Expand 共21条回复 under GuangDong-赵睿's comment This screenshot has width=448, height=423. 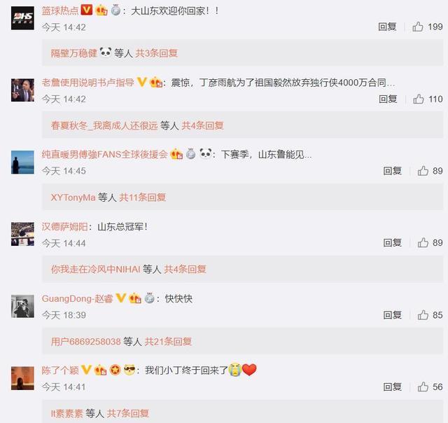click(168, 341)
